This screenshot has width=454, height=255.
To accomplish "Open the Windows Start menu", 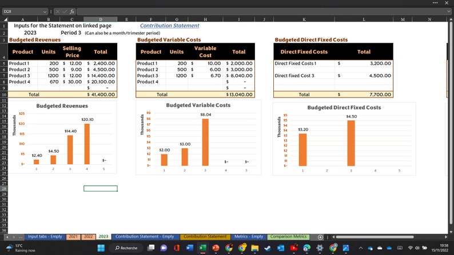I will click(101, 248).
